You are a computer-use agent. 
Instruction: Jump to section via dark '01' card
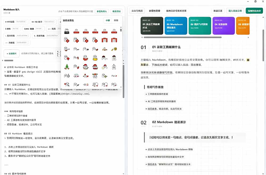pyautogui.click(x=152, y=26)
